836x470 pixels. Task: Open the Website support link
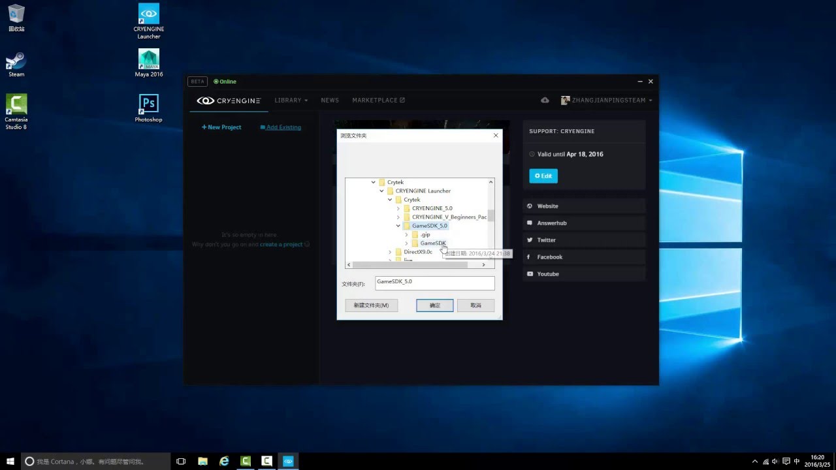[x=584, y=206]
